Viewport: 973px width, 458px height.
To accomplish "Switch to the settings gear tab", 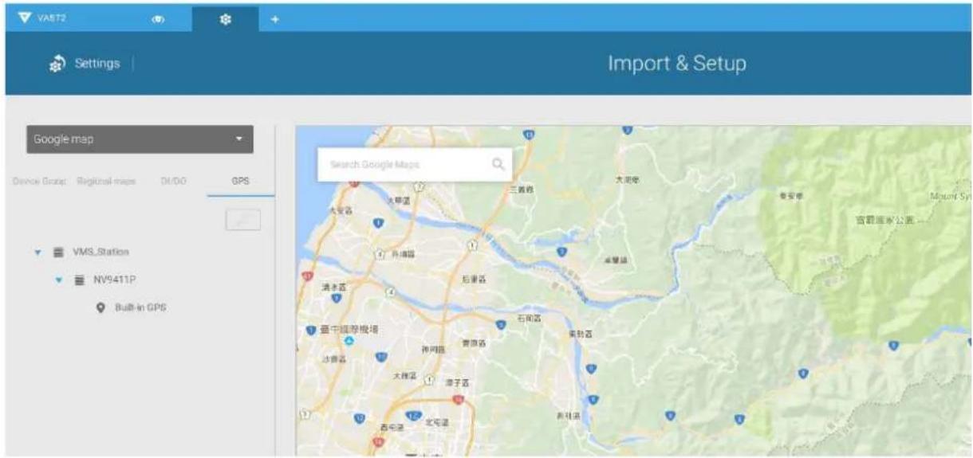I will click(x=225, y=18).
